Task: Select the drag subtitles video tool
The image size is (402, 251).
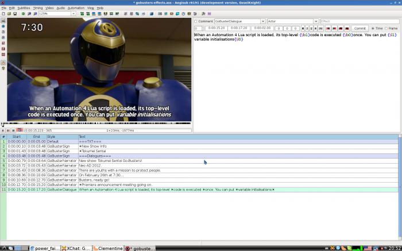Action: (x=3, y=26)
